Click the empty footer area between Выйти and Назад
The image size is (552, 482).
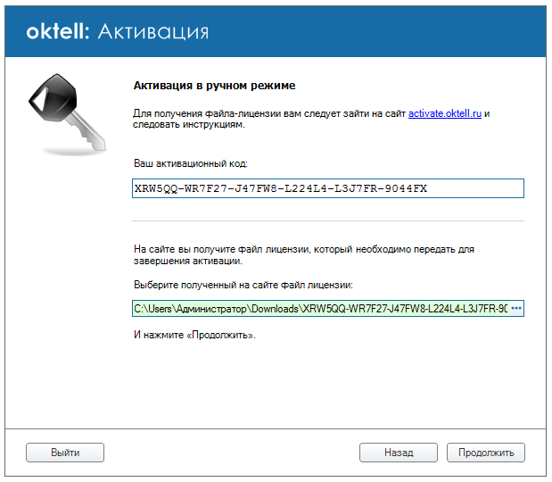click(x=232, y=453)
